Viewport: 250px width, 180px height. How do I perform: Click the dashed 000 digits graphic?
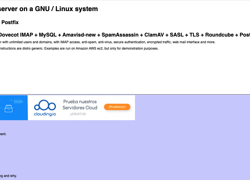click(18, 101)
